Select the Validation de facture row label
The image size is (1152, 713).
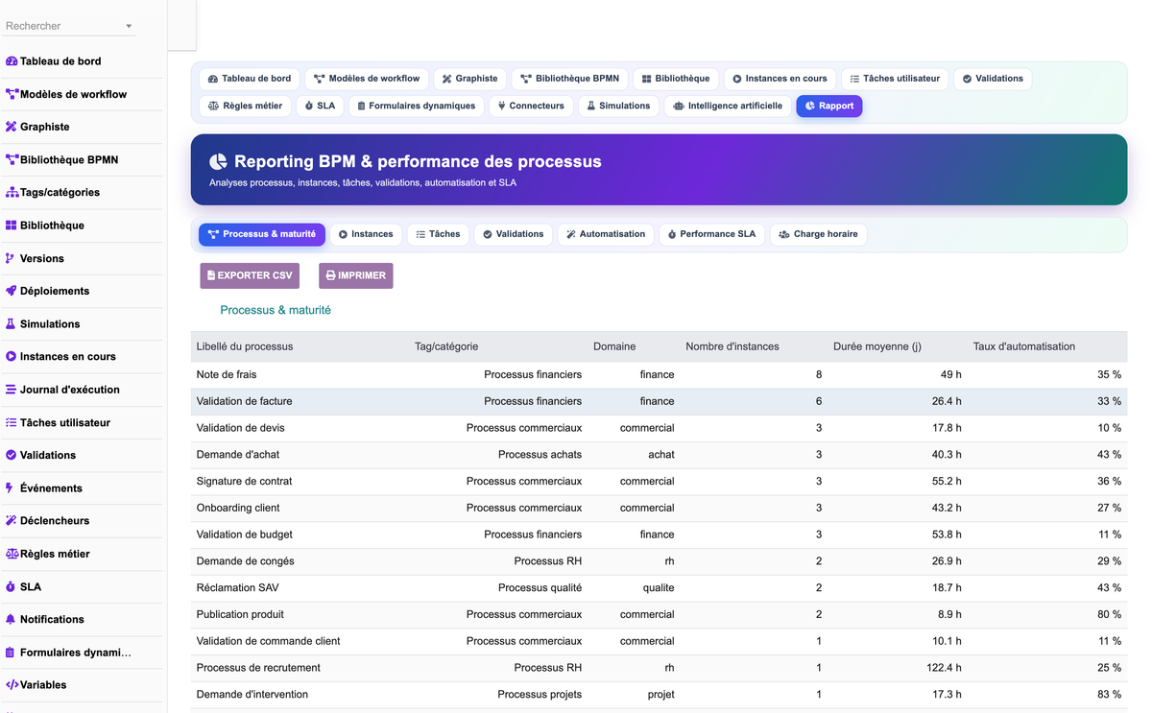point(244,401)
